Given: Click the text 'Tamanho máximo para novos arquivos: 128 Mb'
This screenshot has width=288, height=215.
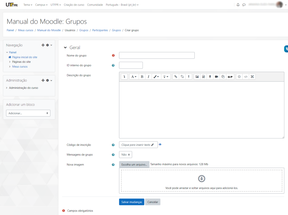Looking at the screenshot, I should [x=179, y=164].
